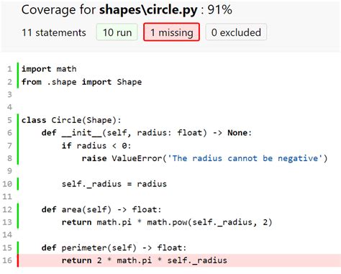Click the 'def perimeter(self)' line
Image resolution: width=341 pixels, height=274 pixels.
click(x=114, y=247)
